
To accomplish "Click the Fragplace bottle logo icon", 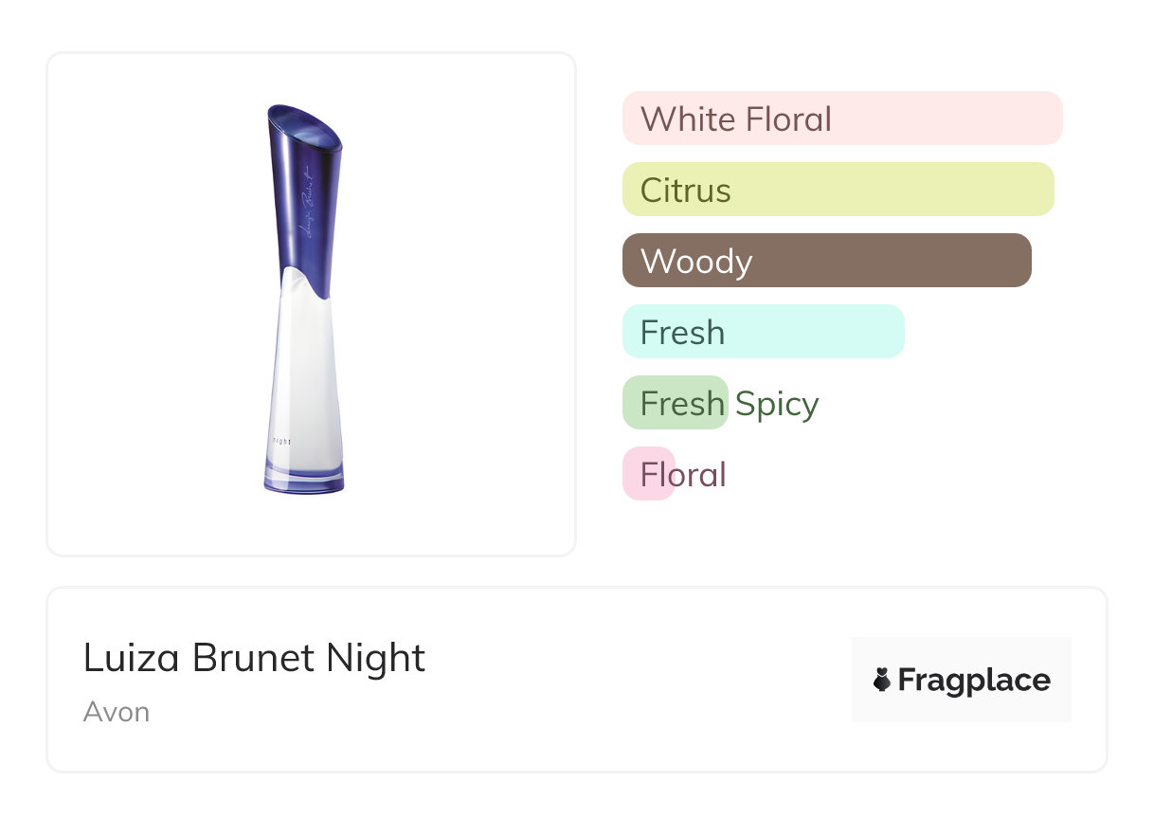I will [x=882, y=681].
